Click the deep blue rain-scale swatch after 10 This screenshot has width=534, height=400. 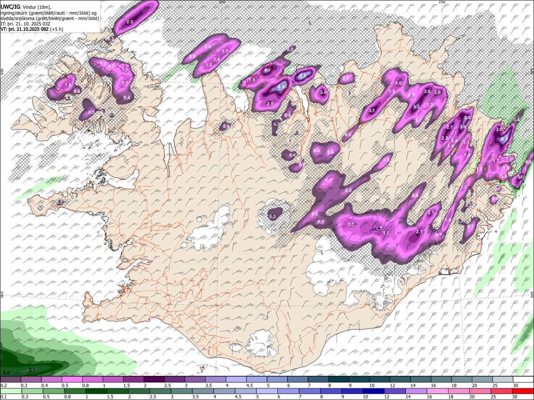click(373, 391)
